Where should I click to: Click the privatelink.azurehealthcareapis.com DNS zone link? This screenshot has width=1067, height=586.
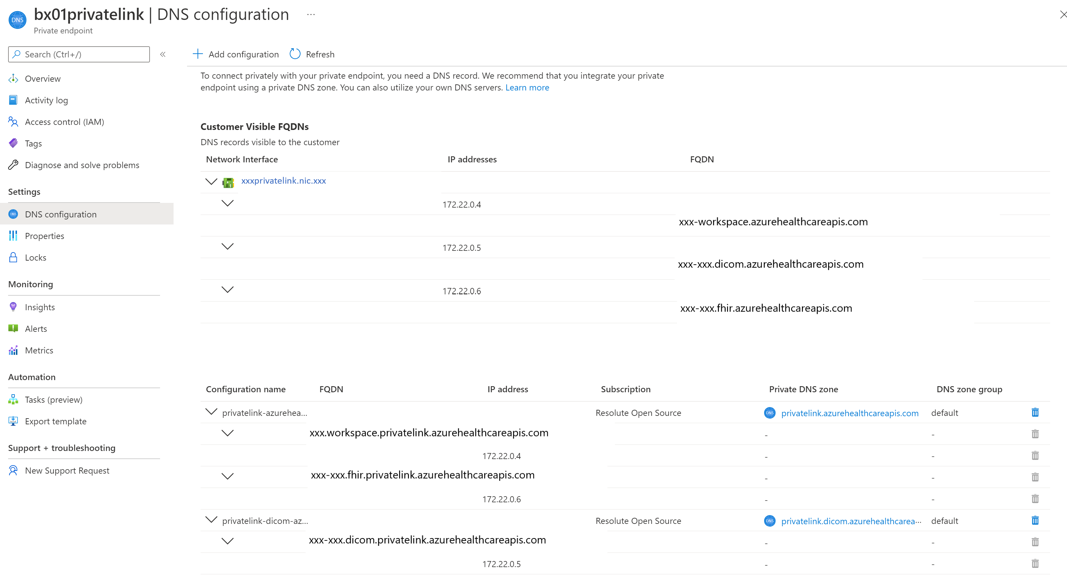(848, 412)
